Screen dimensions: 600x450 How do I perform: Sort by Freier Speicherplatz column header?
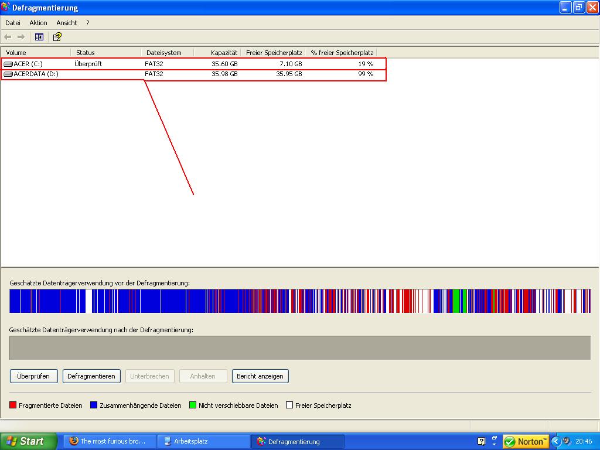272,53
